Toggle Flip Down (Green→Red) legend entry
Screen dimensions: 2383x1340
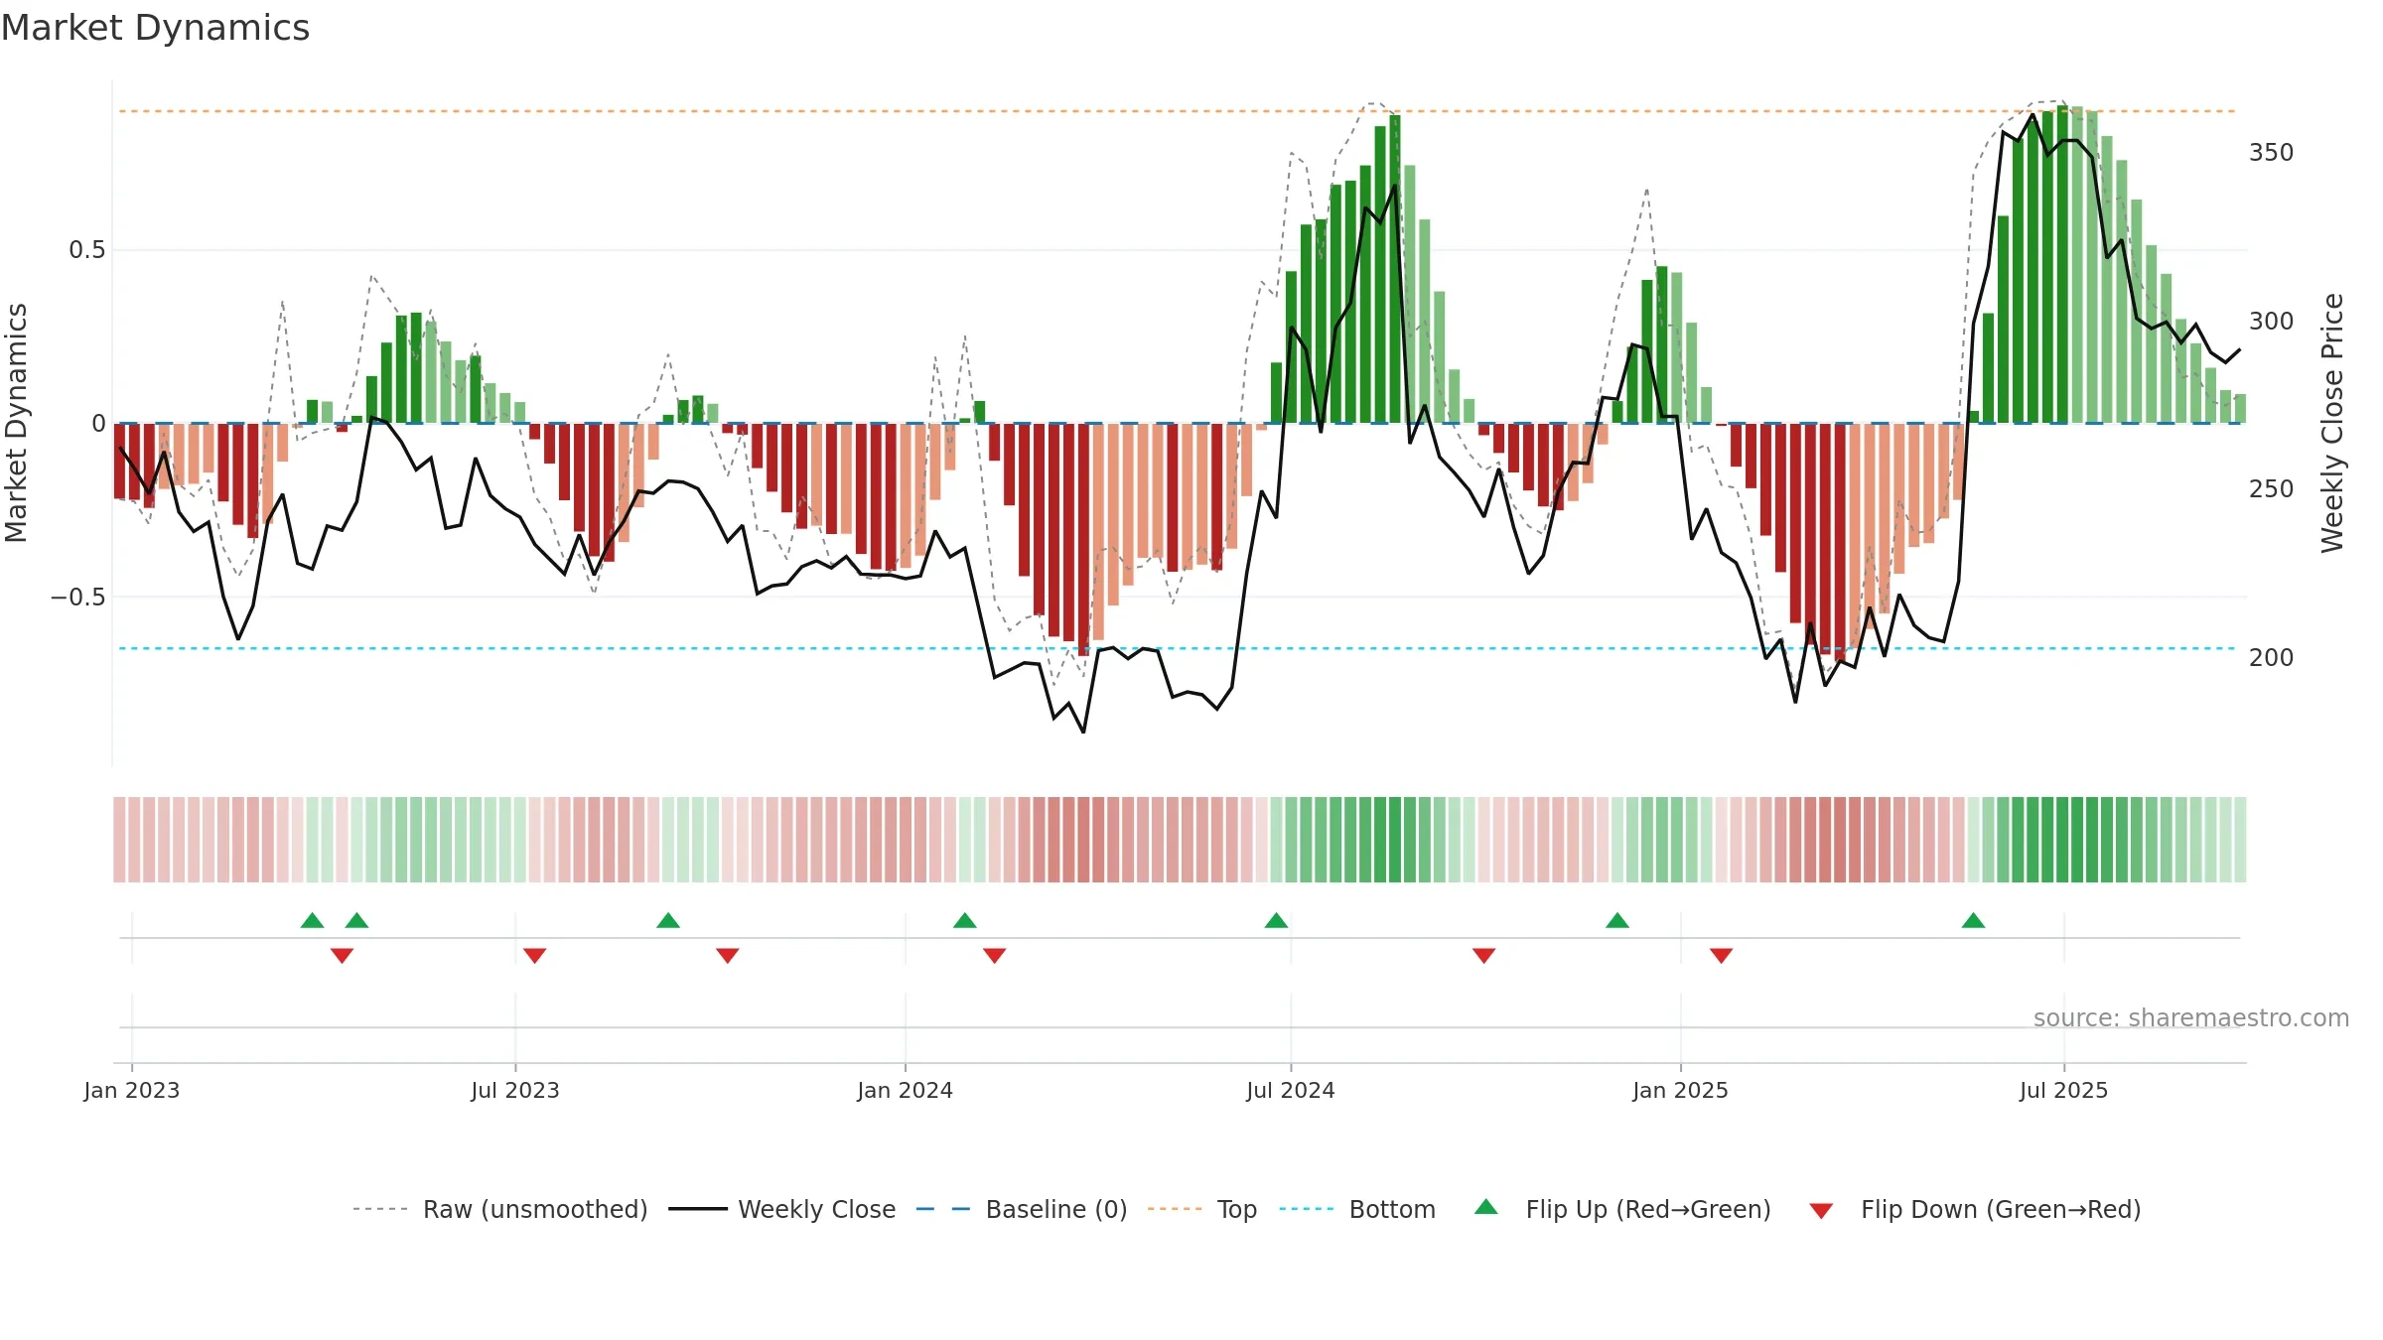pos(1975,1209)
